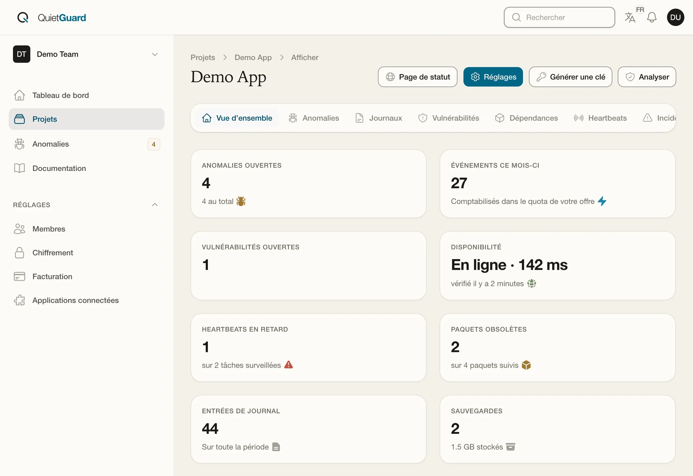The width and height of the screenshot is (693, 476).
Task: Click Générer une clé button
Action: pos(570,77)
